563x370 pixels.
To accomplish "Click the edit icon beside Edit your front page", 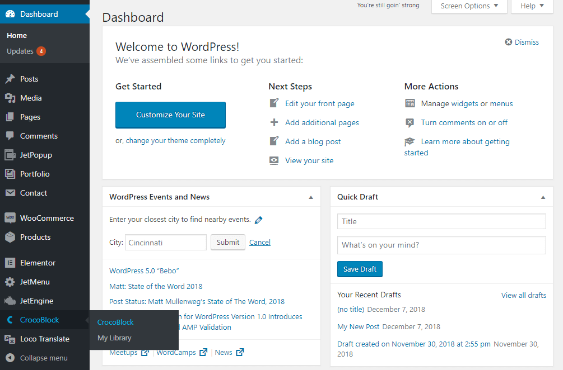I will point(274,103).
